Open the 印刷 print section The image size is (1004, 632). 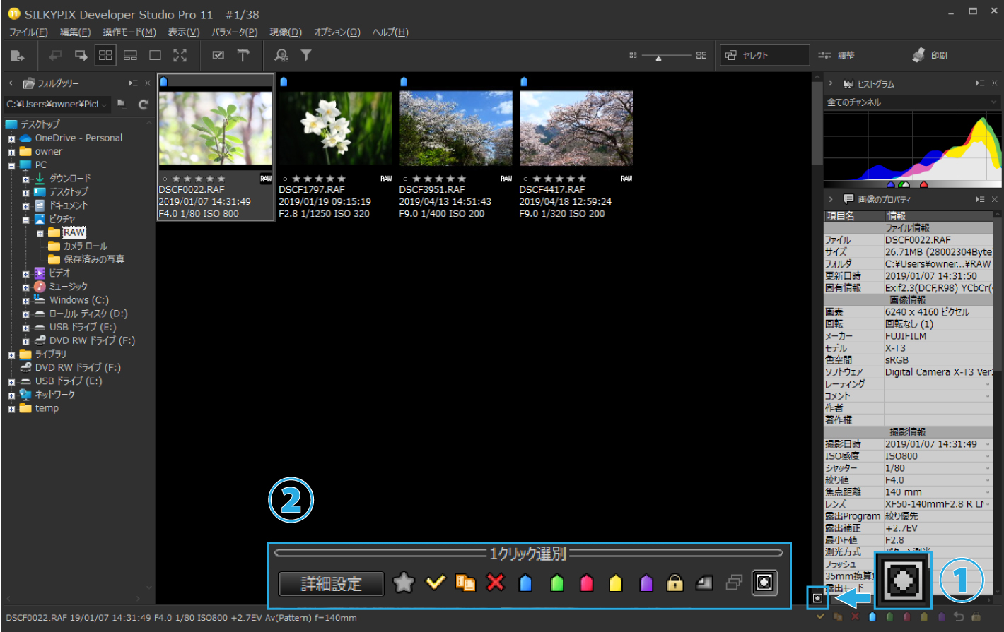[930, 55]
